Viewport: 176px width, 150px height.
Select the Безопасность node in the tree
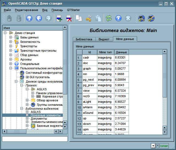(x=29, y=42)
